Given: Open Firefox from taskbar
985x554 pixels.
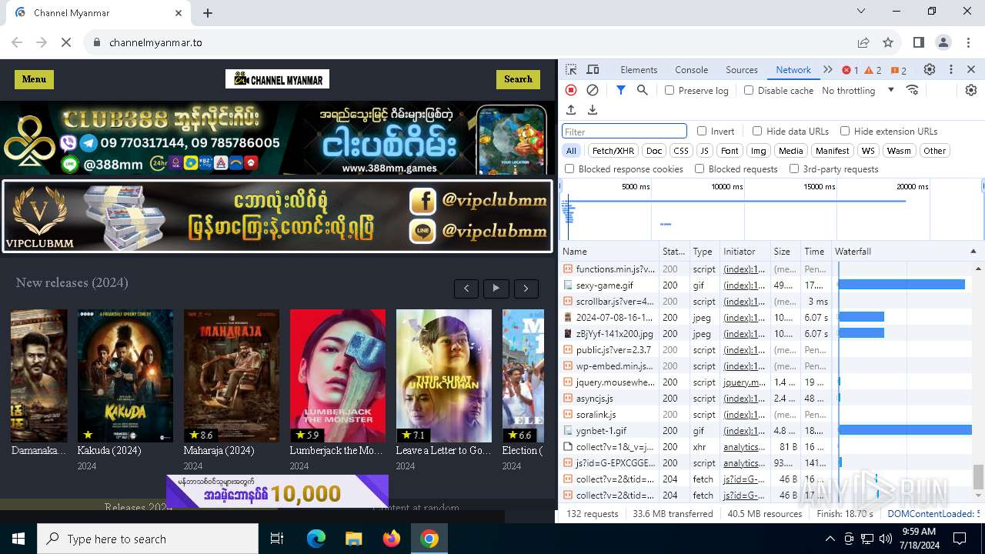Looking at the screenshot, I should tap(391, 539).
